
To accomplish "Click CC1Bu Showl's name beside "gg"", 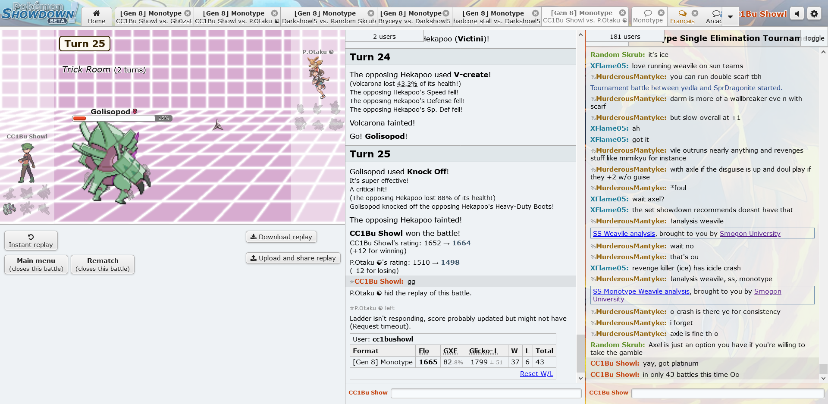I will [x=379, y=281].
